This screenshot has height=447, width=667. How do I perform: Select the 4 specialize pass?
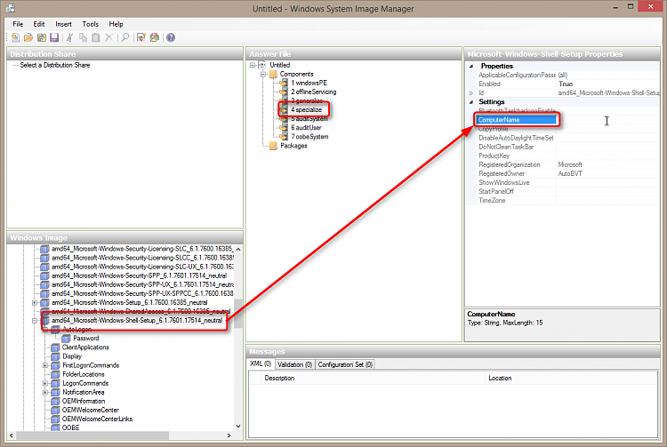[x=306, y=109]
